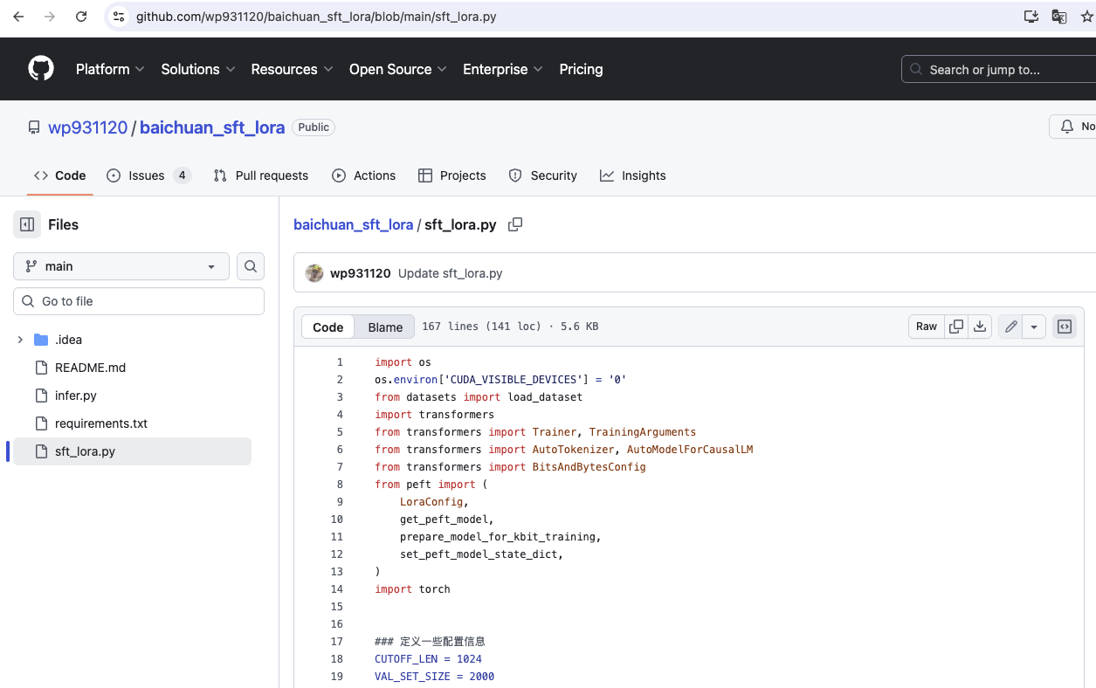Open the main branch selector dropdown
This screenshot has width=1096, height=688.
coord(121,266)
